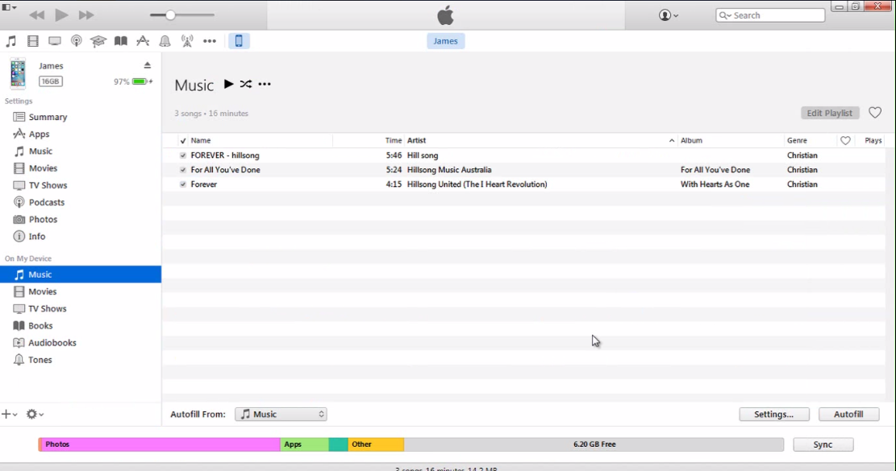Screen dimensions: 896x471
Task: Sort songs by Genre column header
Action: [797, 140]
